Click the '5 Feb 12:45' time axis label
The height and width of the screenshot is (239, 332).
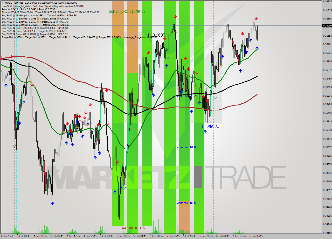173,236
